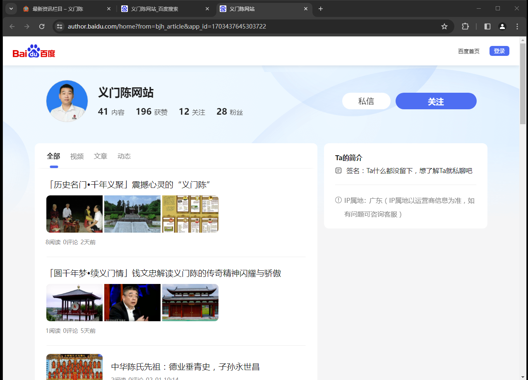This screenshot has width=528, height=380.
Task: Click the 登录 button
Action: [x=499, y=51]
